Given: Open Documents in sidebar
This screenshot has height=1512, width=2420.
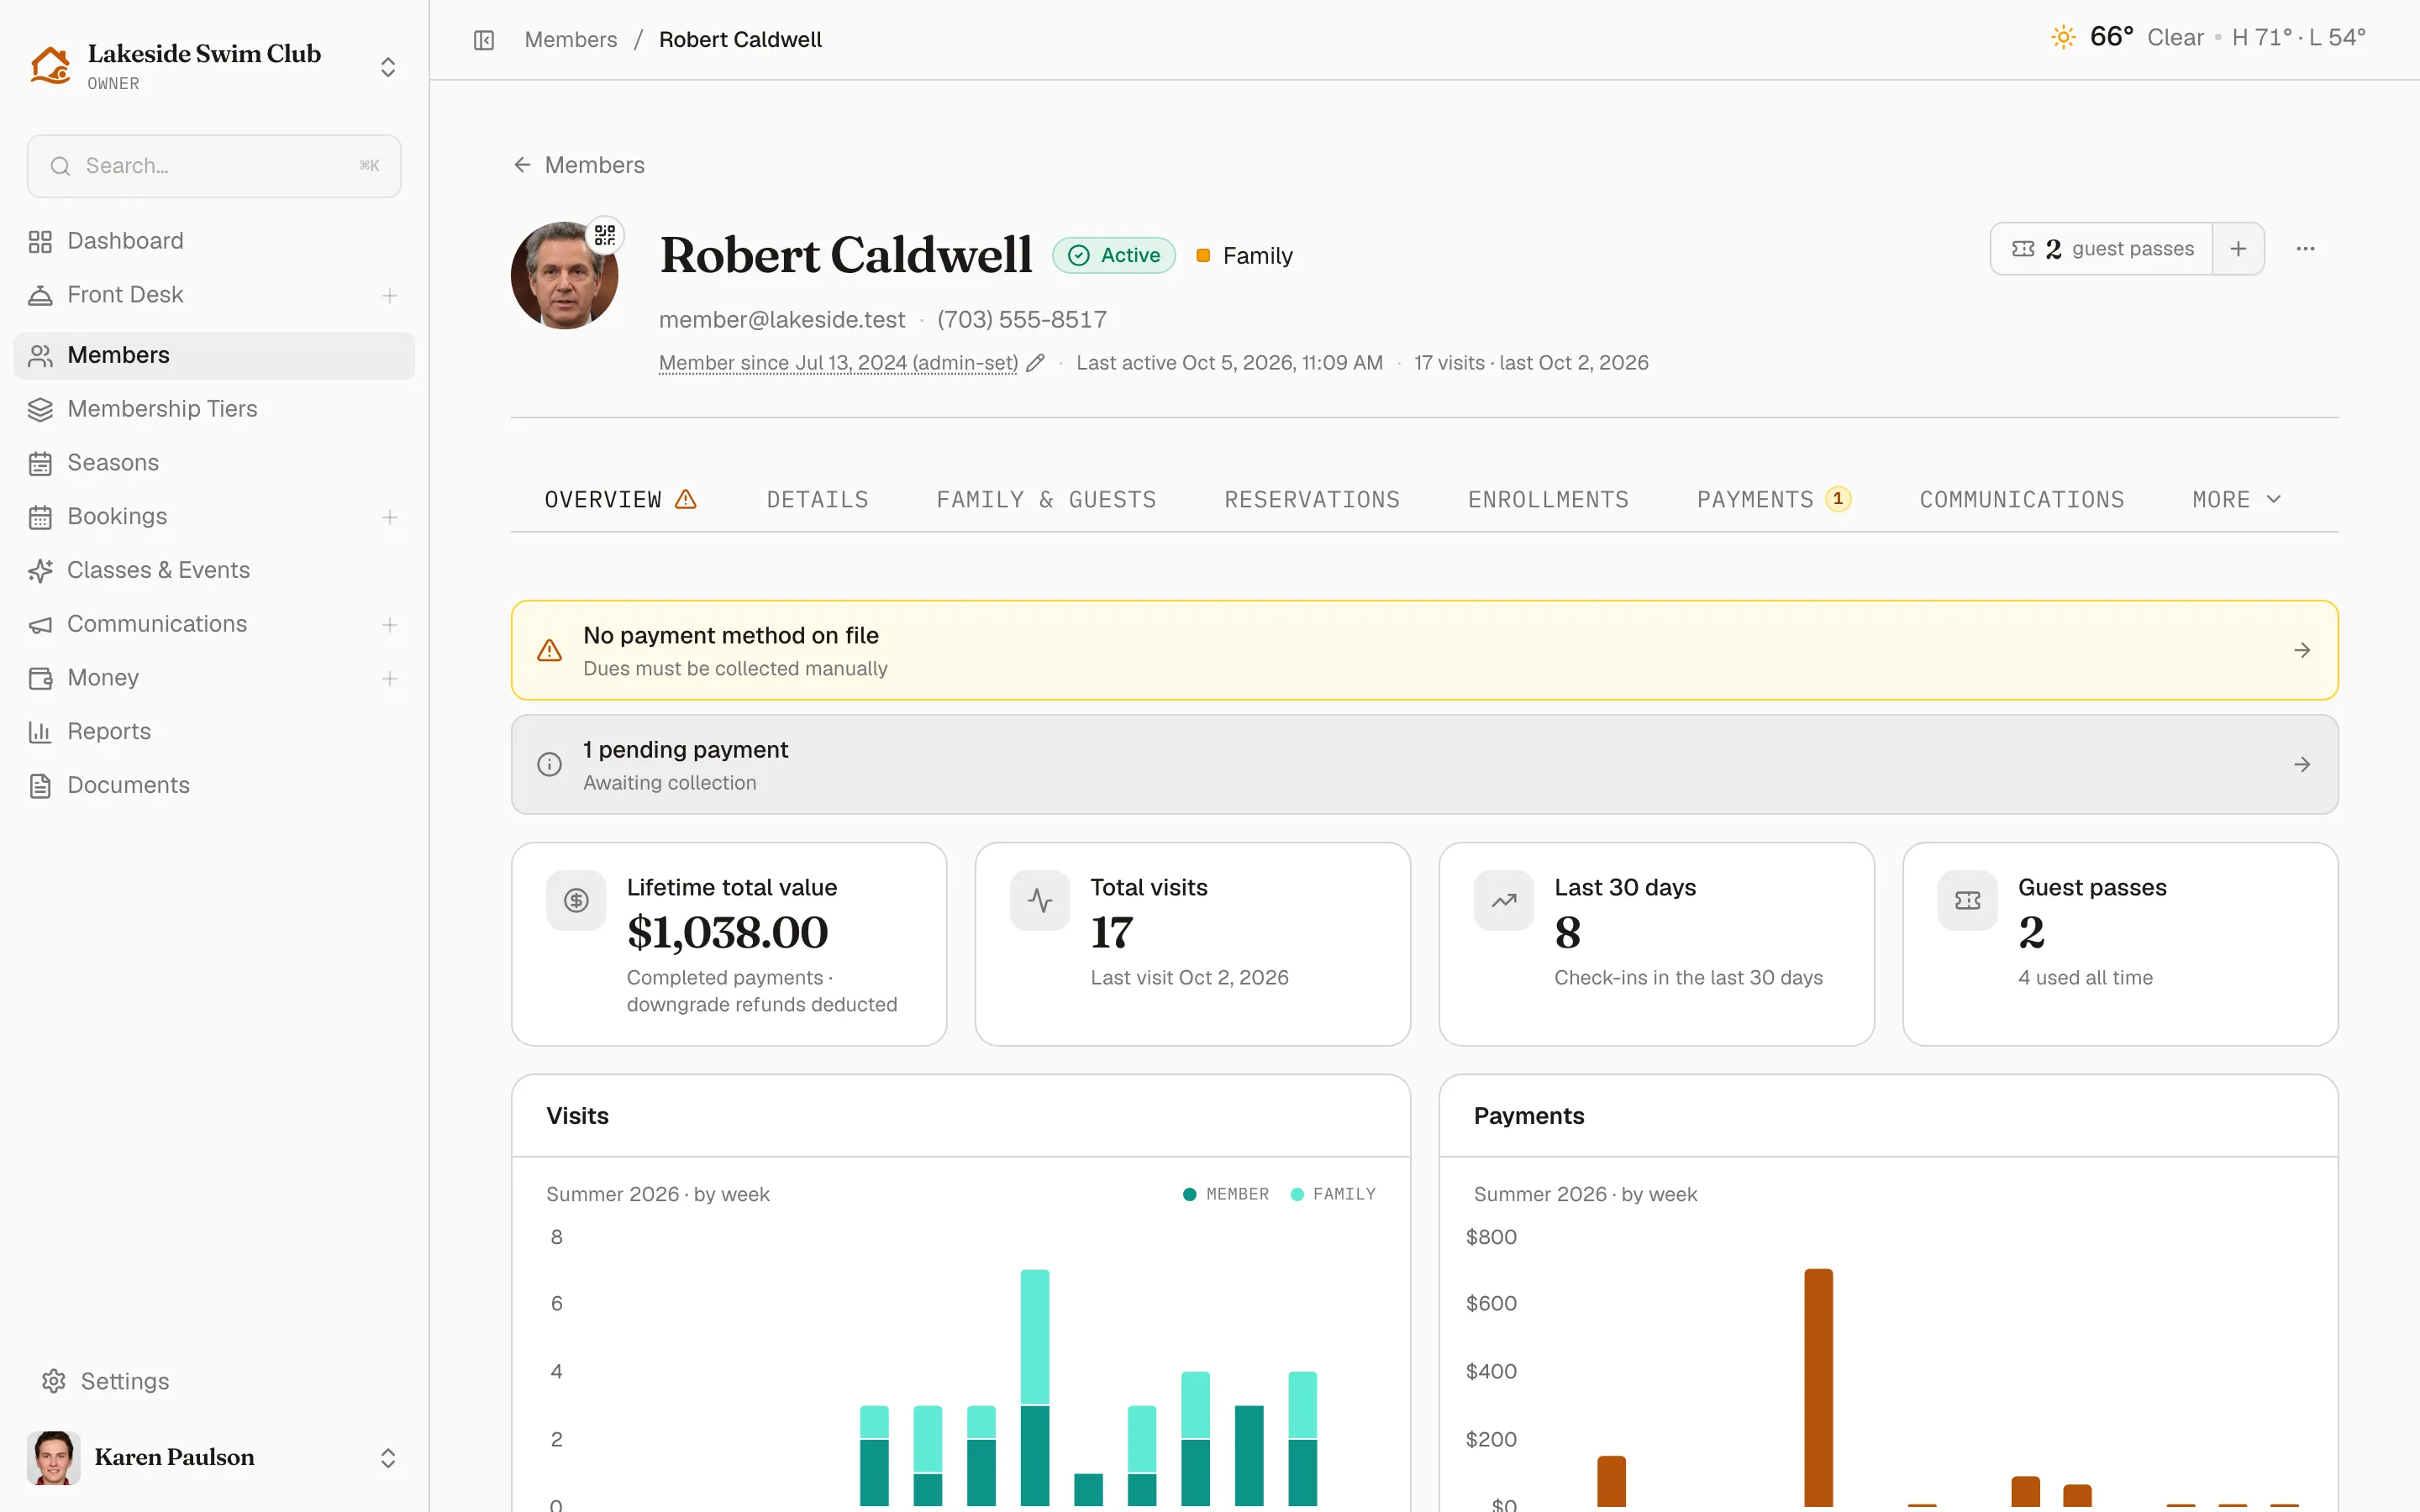Looking at the screenshot, I should tap(214, 786).
